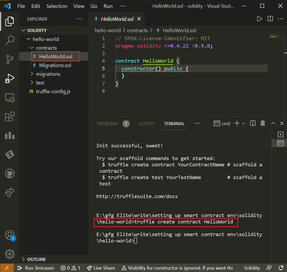Expand the OUTLINE section
The image size is (287, 272).
point(36,259)
